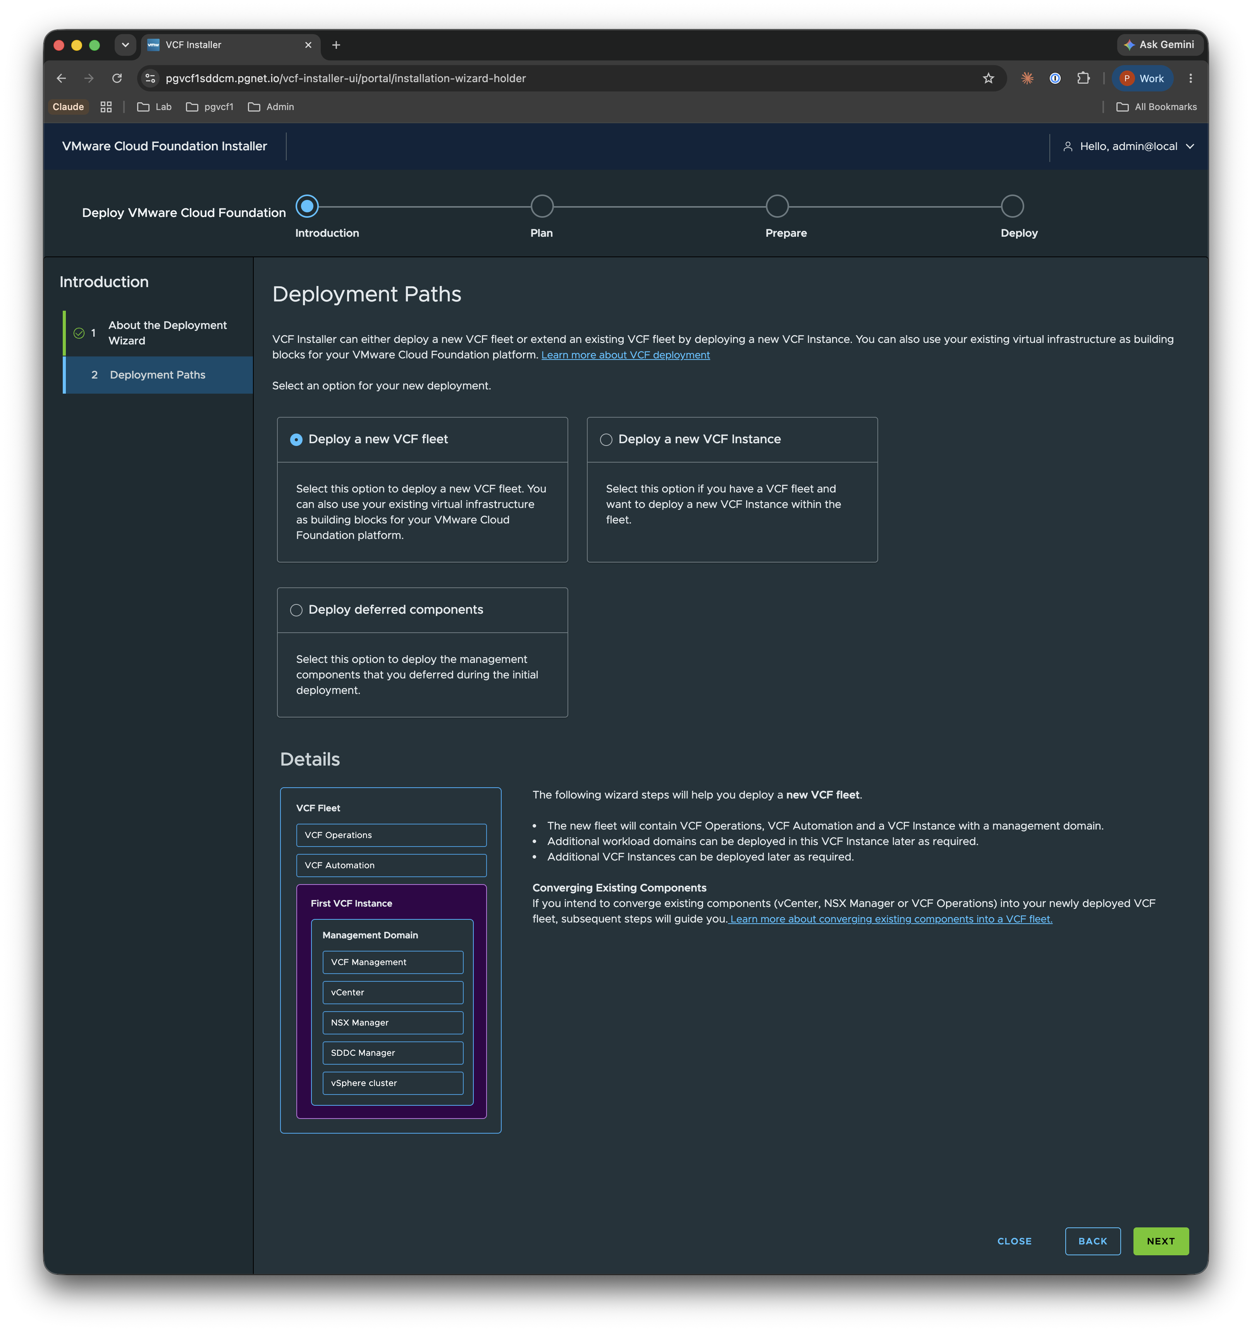
Task: Click the Plan step circle
Action: pos(542,207)
